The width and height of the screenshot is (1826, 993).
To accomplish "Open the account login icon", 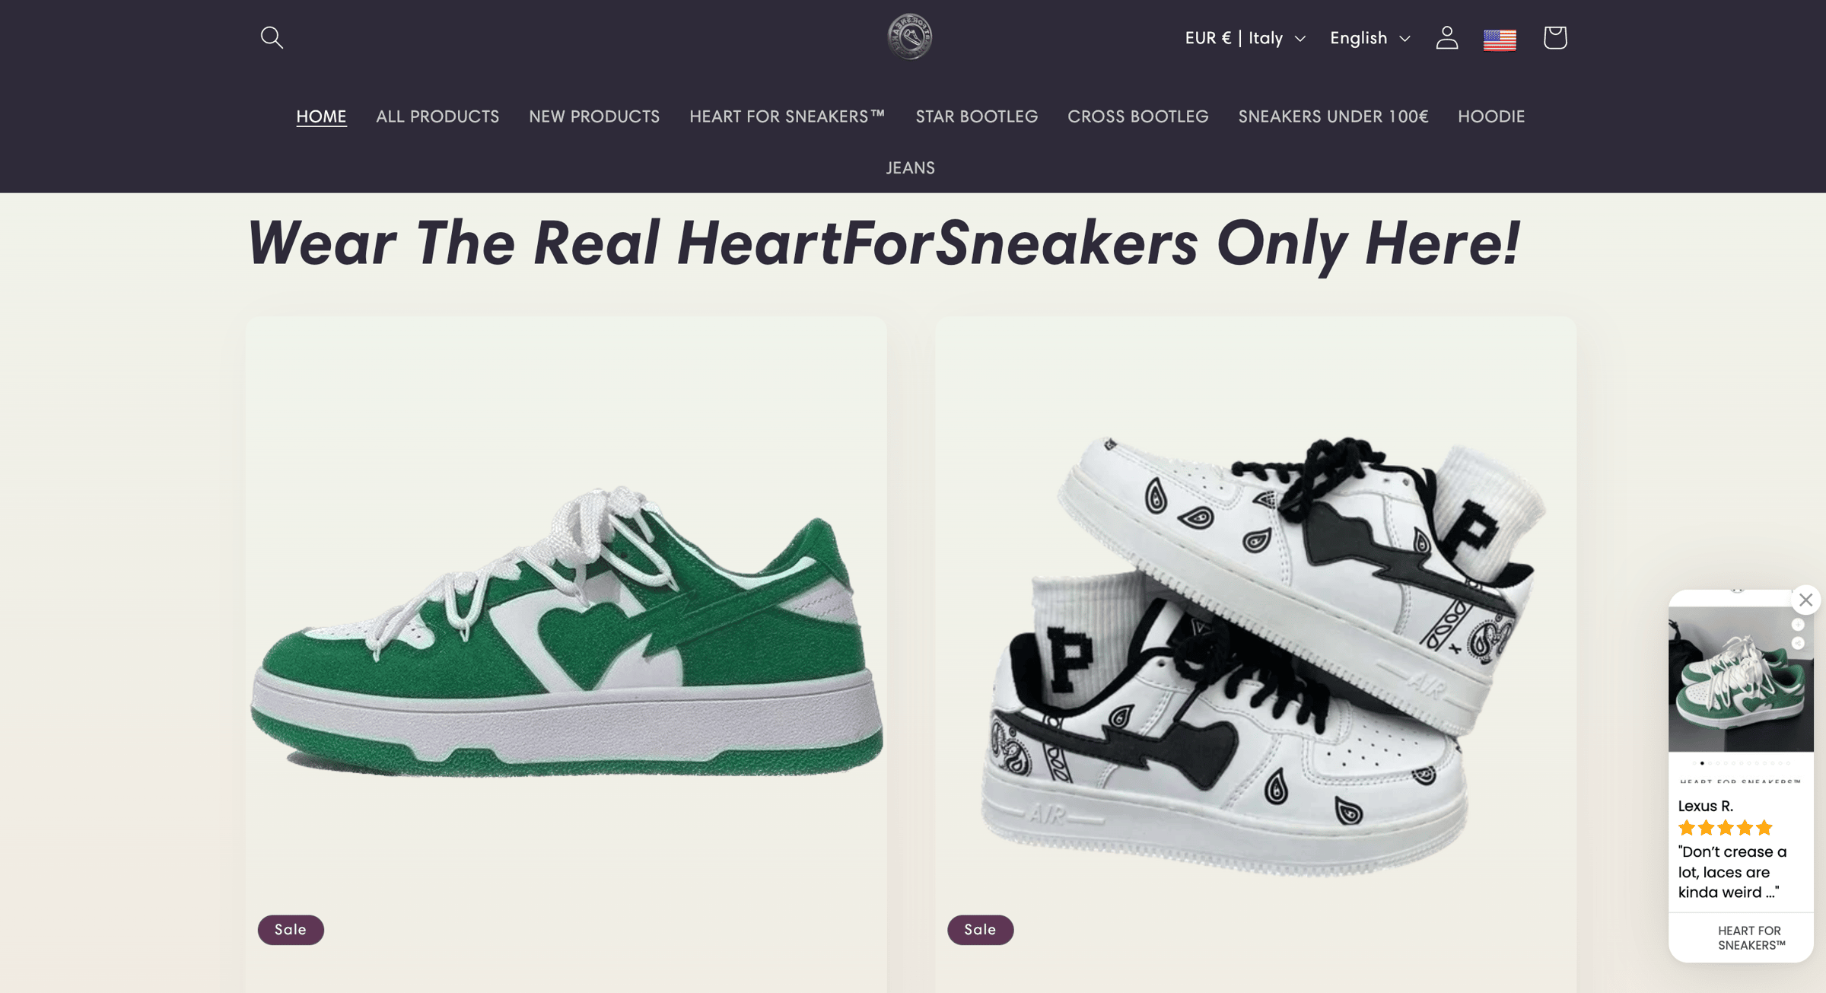I will [1446, 37].
